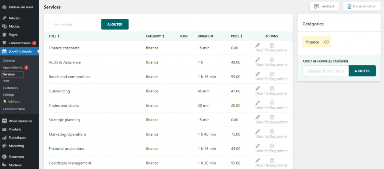Click the Ajouter button beside search field
Screen dimensions: 384x169
115,24
